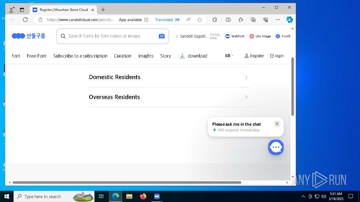This screenshot has width=360, height=202.
Task: Click the site info lock icon
Action: (x=40, y=20)
